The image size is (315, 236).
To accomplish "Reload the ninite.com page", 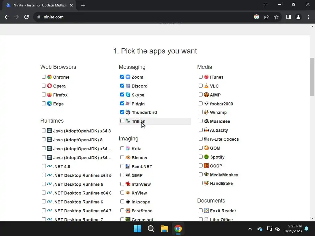I will click(x=26, y=17).
